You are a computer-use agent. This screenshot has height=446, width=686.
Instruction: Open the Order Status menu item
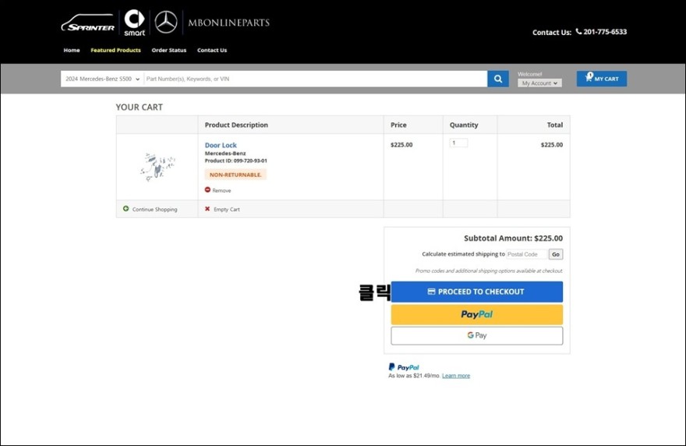coord(169,51)
